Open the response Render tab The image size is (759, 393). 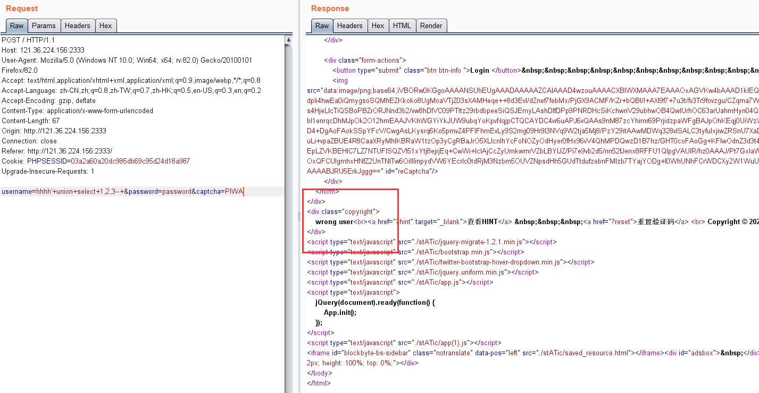[x=431, y=25]
